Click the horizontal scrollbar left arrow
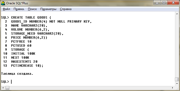180x91 pixels. pos(3,88)
